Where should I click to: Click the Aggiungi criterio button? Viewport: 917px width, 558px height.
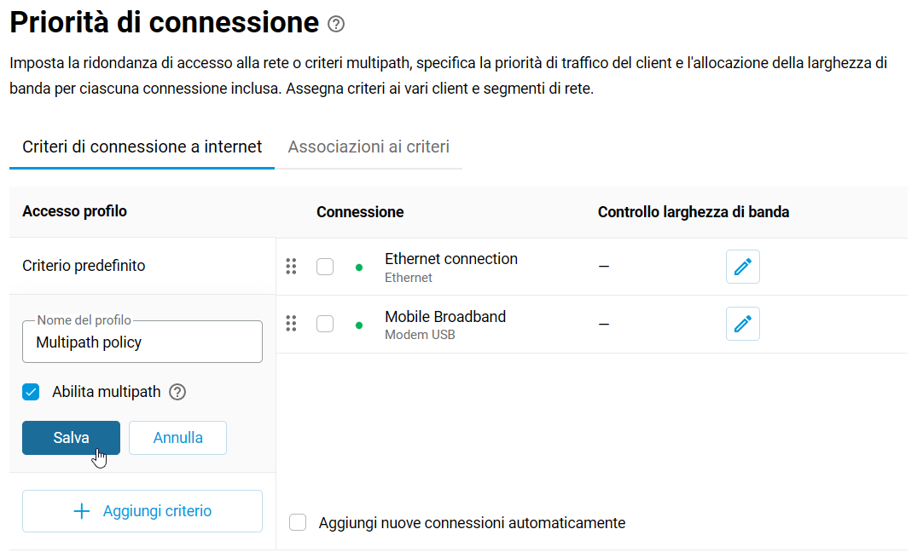(142, 511)
